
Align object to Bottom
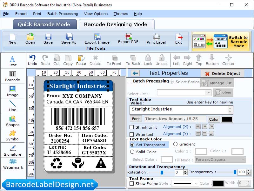212,58
